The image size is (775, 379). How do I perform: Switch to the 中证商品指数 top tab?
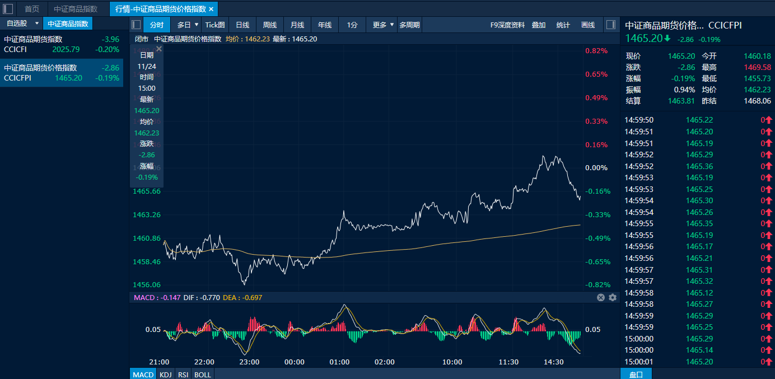coord(76,9)
